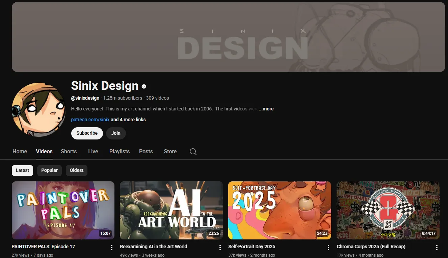
Task: Expand the Chroma Corps 2025 video title
Action: (371, 247)
